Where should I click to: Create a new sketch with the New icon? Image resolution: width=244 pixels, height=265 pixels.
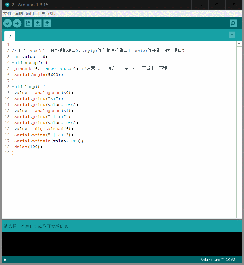[28, 23]
